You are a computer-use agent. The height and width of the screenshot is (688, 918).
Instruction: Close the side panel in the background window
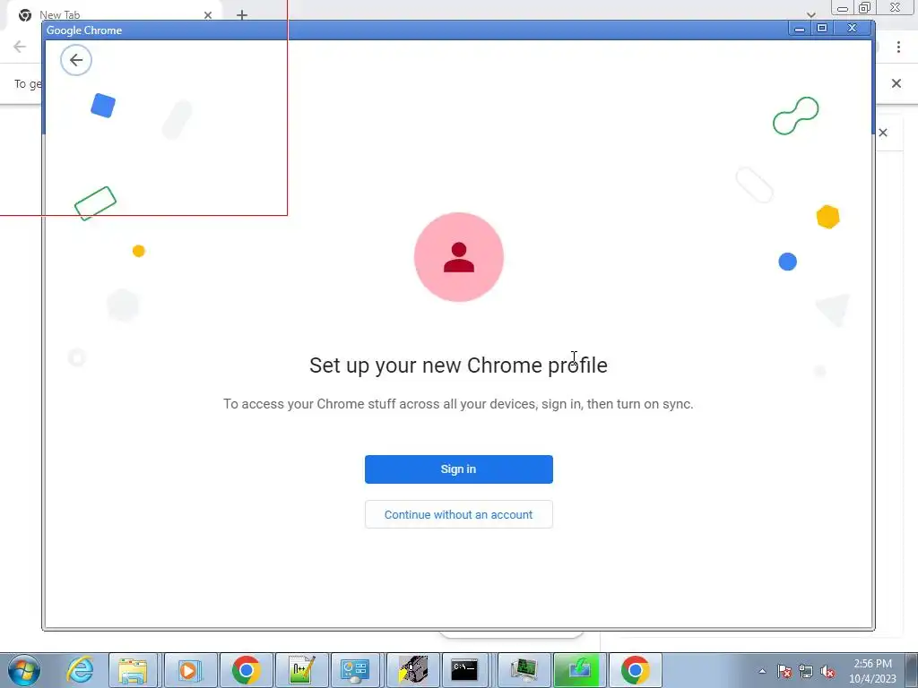click(x=883, y=133)
